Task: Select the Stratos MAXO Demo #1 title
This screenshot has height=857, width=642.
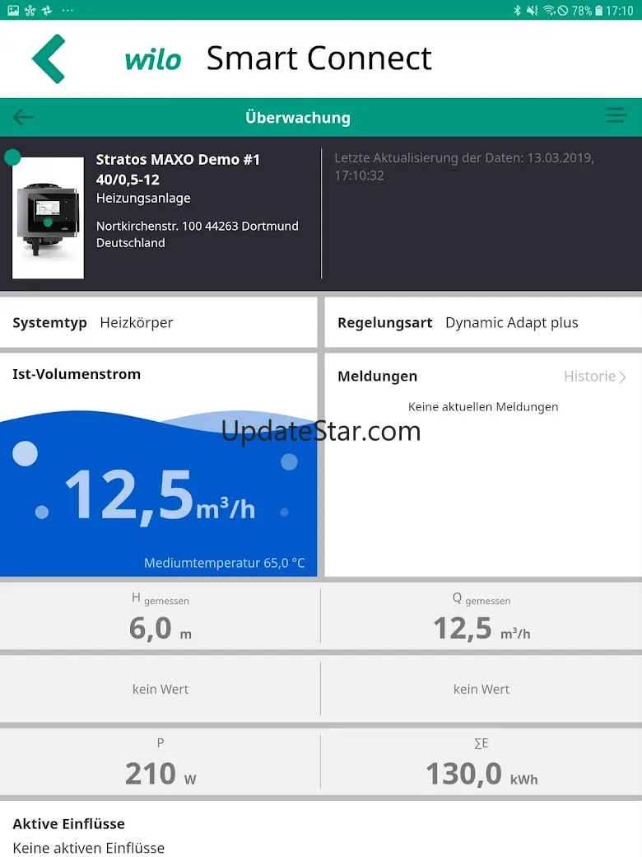Action: [178, 160]
